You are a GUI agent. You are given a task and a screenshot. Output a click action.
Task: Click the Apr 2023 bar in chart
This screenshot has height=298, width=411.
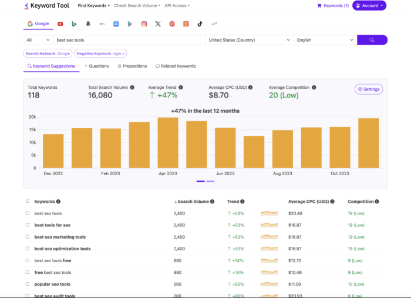click(168, 143)
